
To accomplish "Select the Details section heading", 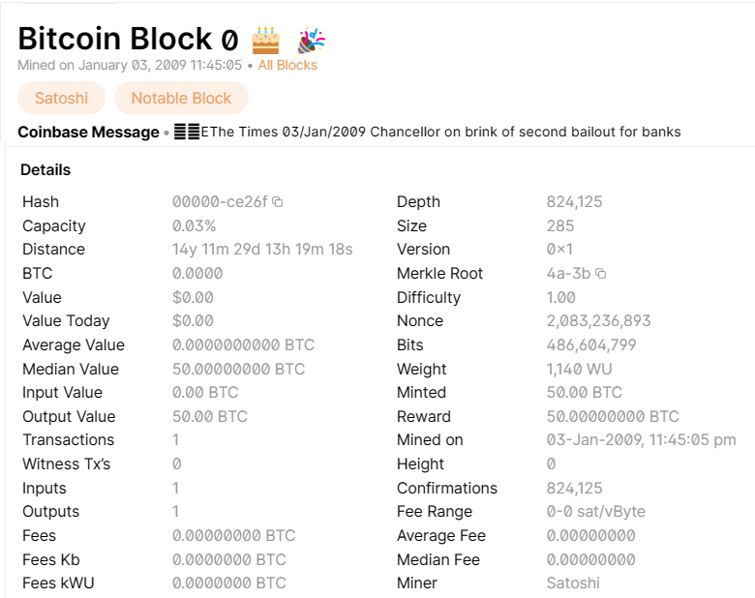I will 45,170.
